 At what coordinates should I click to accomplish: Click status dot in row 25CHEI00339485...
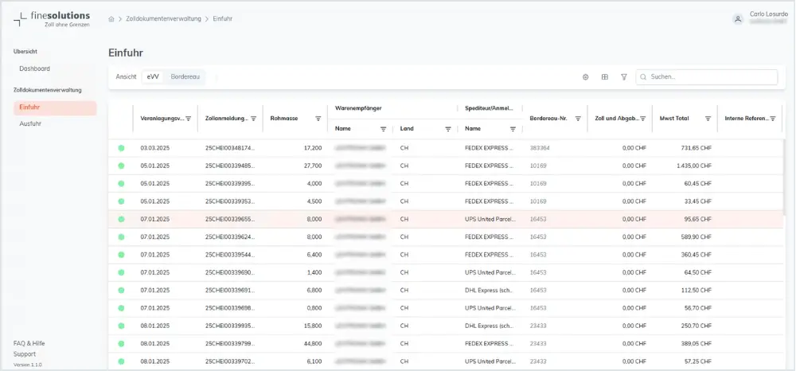[121, 166]
